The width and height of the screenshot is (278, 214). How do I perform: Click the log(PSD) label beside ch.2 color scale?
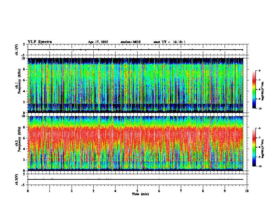point(263,149)
